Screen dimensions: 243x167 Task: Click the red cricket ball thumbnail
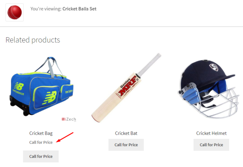pyautogui.click(x=15, y=12)
